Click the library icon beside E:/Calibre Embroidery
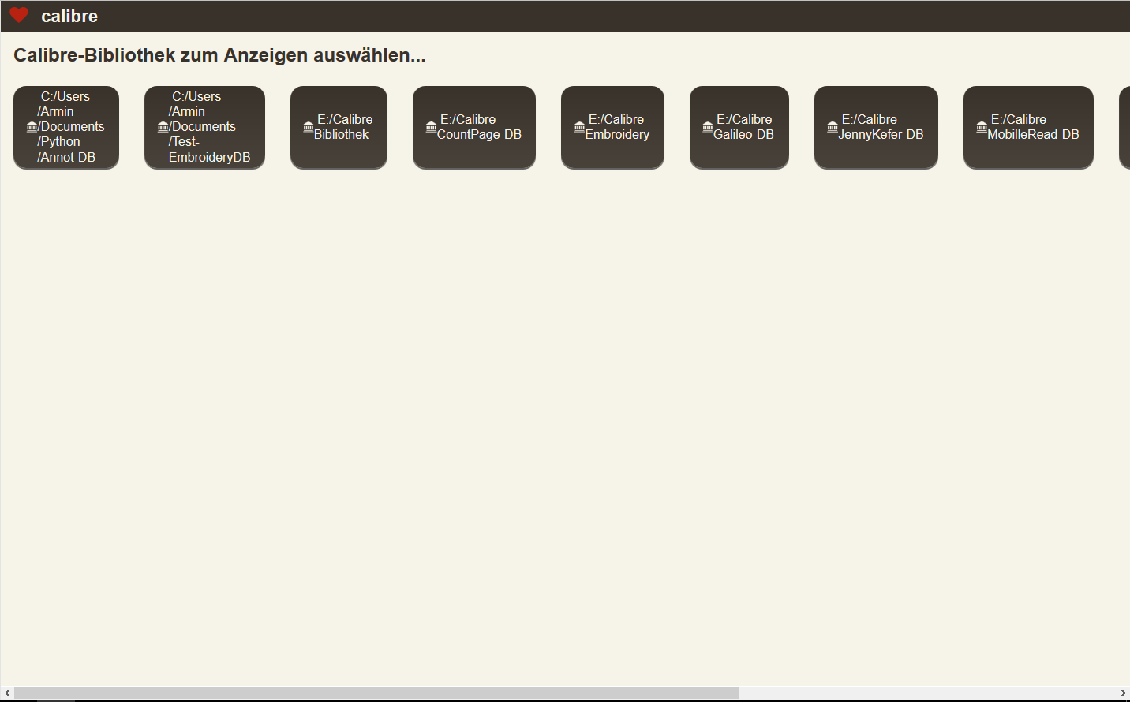This screenshot has height=702, width=1130. click(x=579, y=126)
